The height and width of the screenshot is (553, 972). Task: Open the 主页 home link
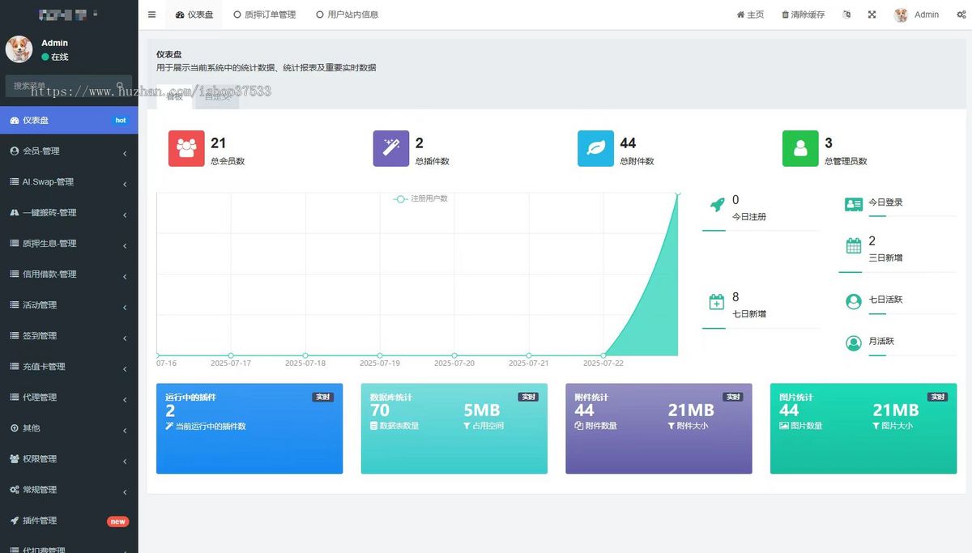(x=750, y=15)
